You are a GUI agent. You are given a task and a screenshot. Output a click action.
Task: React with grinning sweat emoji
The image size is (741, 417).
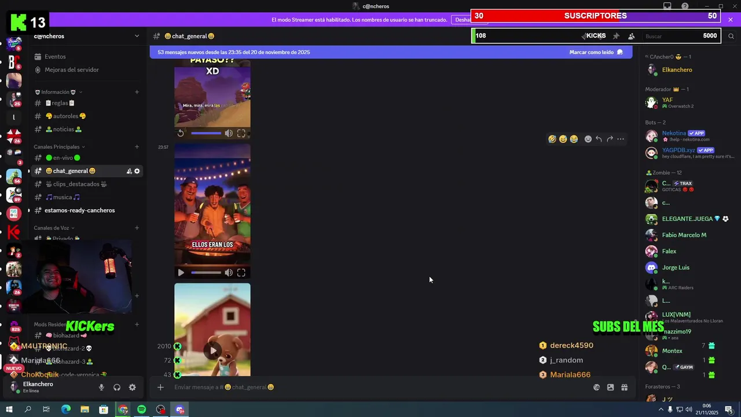[x=563, y=139]
